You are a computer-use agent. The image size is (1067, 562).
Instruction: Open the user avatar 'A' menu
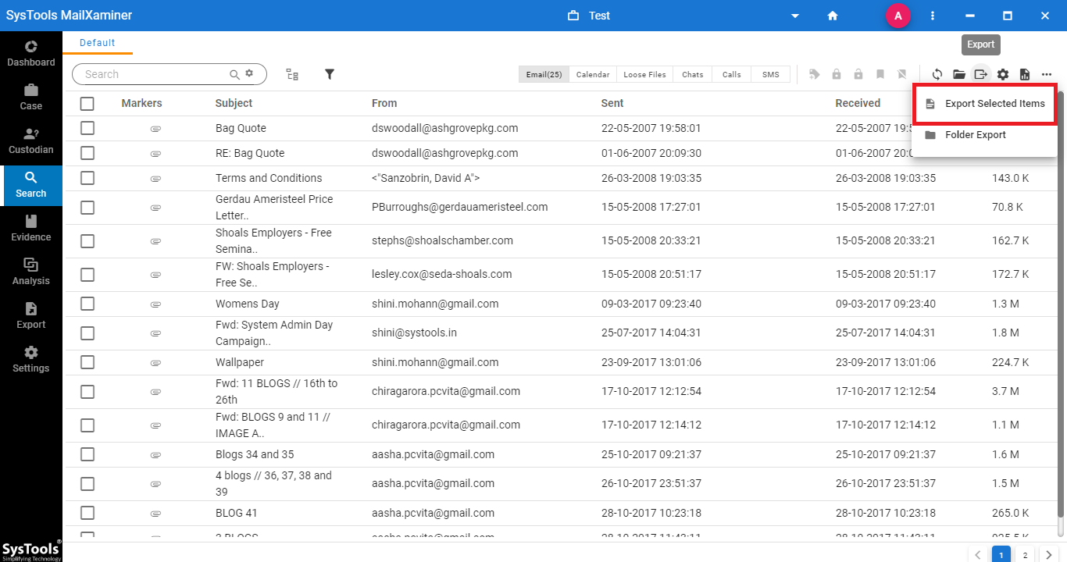898,16
